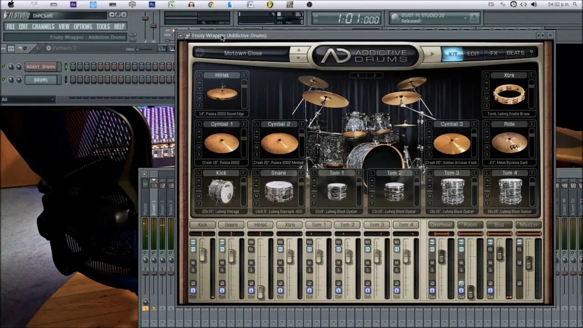Open FL Studio CHANNELS menu
This screenshot has height=328, width=583.
tap(43, 26)
